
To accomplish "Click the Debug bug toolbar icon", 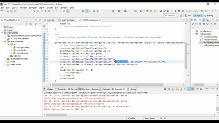I will (113, 11).
